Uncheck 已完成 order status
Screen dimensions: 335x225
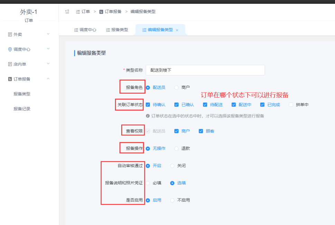pos(262,105)
